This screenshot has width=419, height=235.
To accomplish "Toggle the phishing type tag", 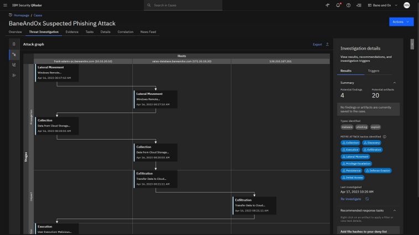I will click(x=361, y=127).
